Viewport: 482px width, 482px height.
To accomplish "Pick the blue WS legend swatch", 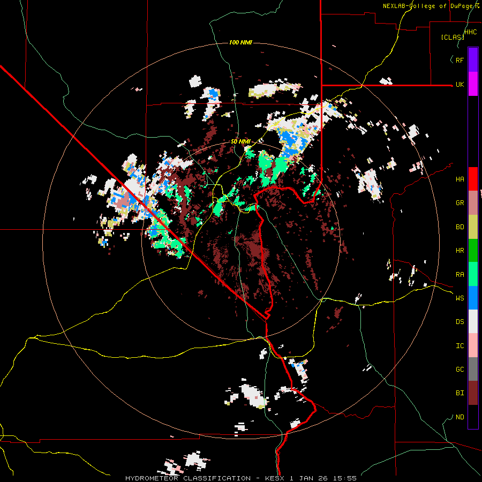I will [x=473, y=298].
